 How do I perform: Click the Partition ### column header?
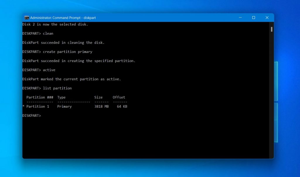(x=40, y=97)
